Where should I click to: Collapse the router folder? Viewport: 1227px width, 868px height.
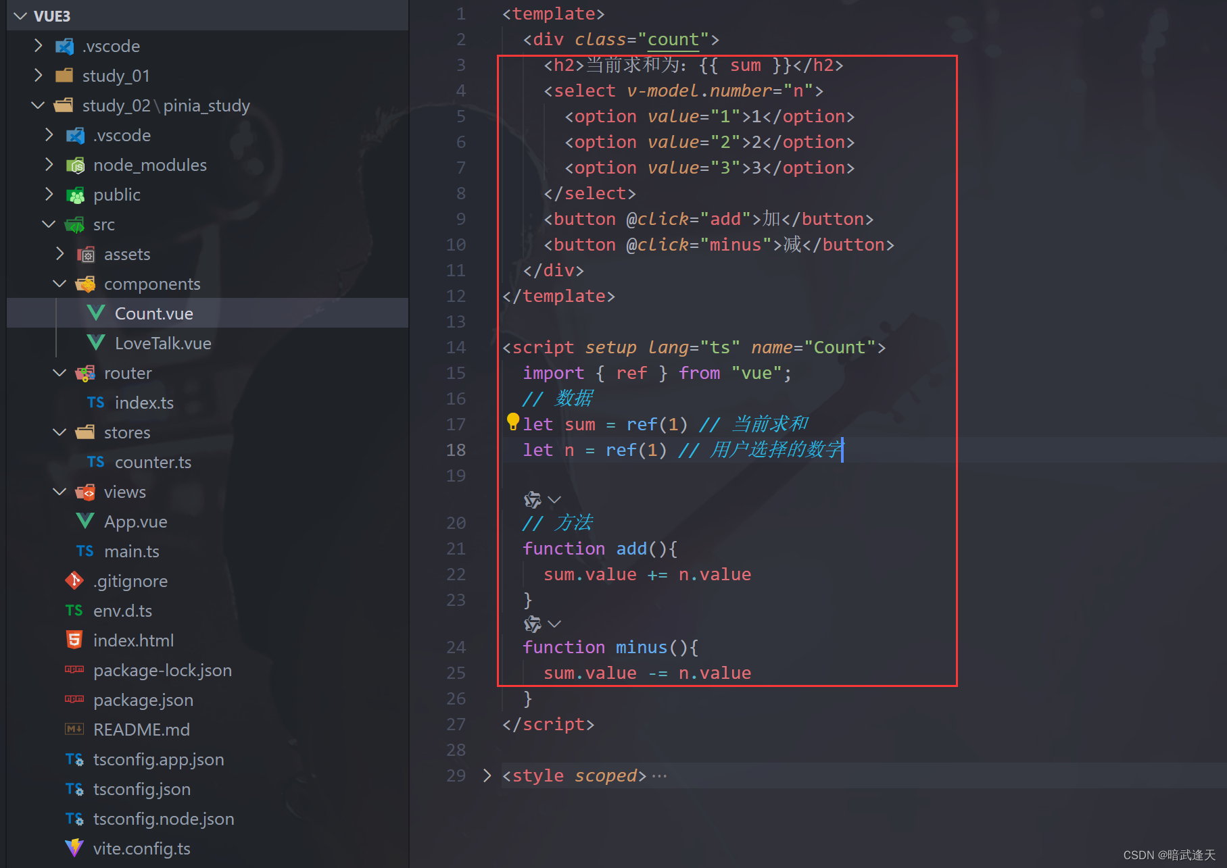[x=59, y=372]
